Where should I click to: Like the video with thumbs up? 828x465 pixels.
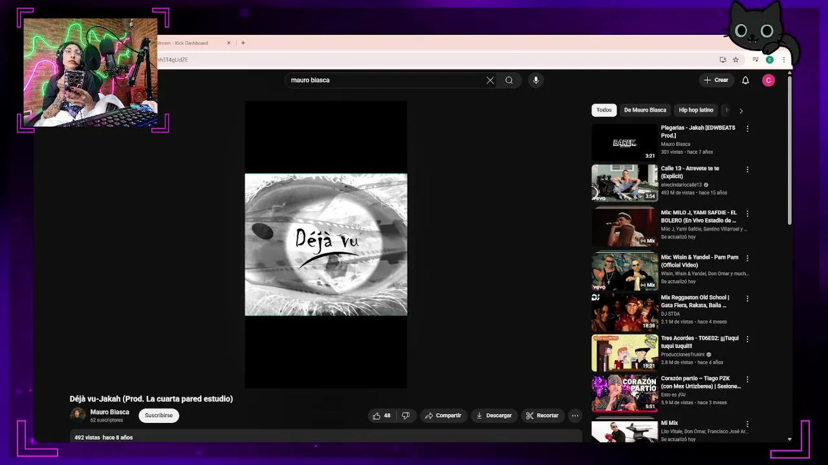(382, 416)
